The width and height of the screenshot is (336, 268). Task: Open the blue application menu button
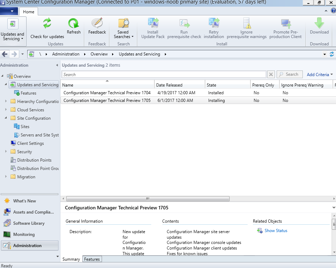[x=8, y=11]
